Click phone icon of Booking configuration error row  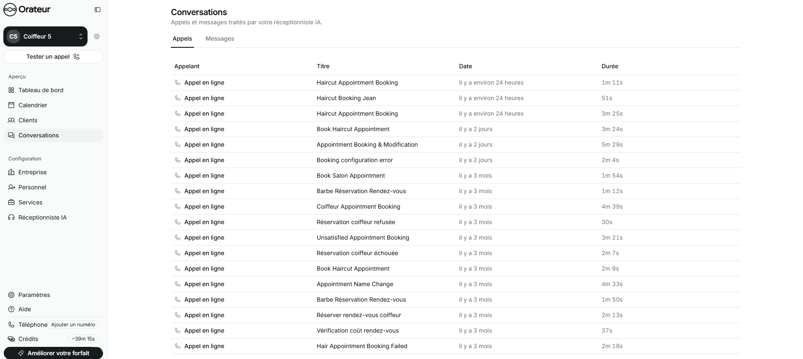tap(178, 160)
